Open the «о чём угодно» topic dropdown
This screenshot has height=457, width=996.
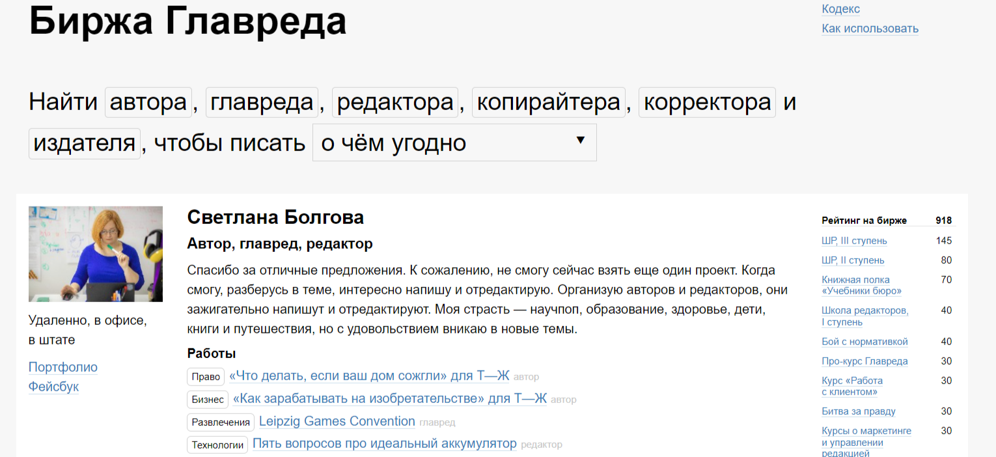click(454, 142)
